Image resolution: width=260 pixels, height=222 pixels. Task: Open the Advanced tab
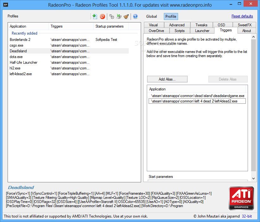177,25
